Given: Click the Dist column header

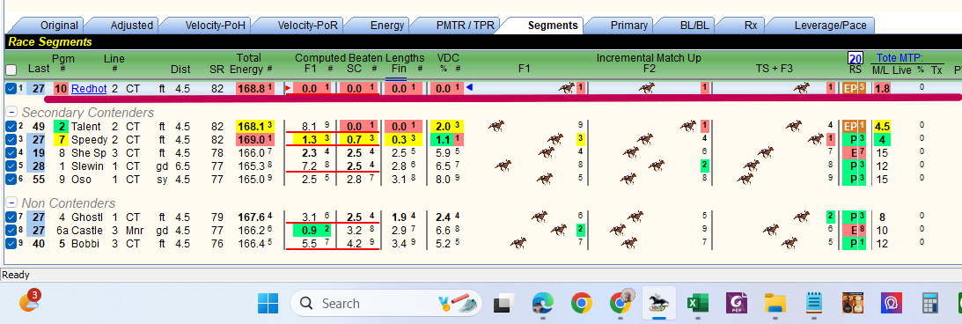Looking at the screenshot, I should (x=180, y=70).
